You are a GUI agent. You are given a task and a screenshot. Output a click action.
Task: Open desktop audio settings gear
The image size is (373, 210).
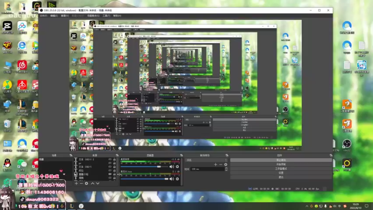[x=177, y=167]
